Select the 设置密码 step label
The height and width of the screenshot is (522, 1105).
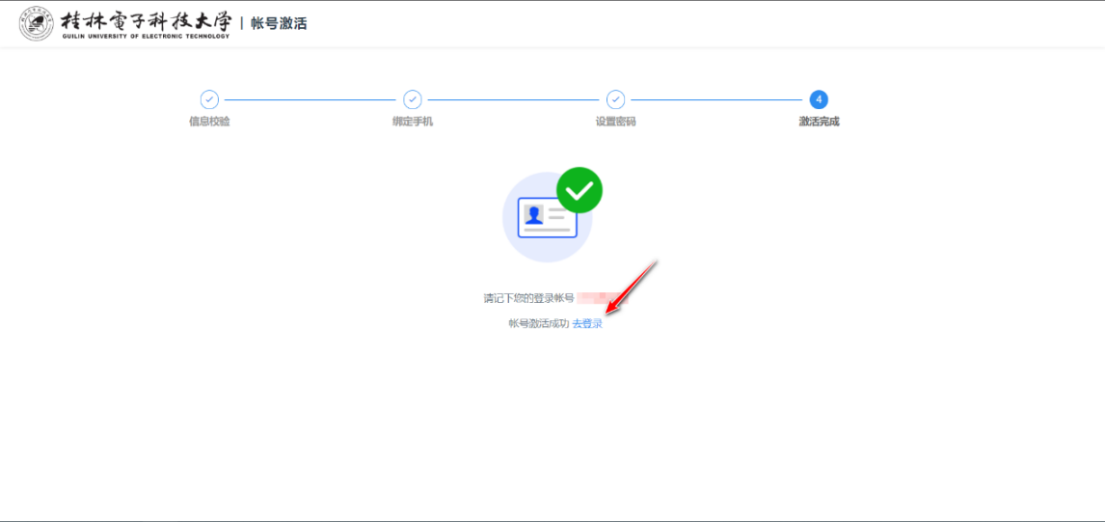coord(615,122)
